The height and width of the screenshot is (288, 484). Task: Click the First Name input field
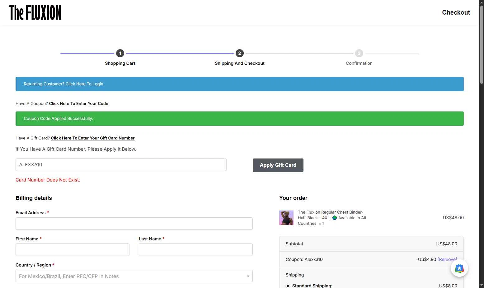73,250
